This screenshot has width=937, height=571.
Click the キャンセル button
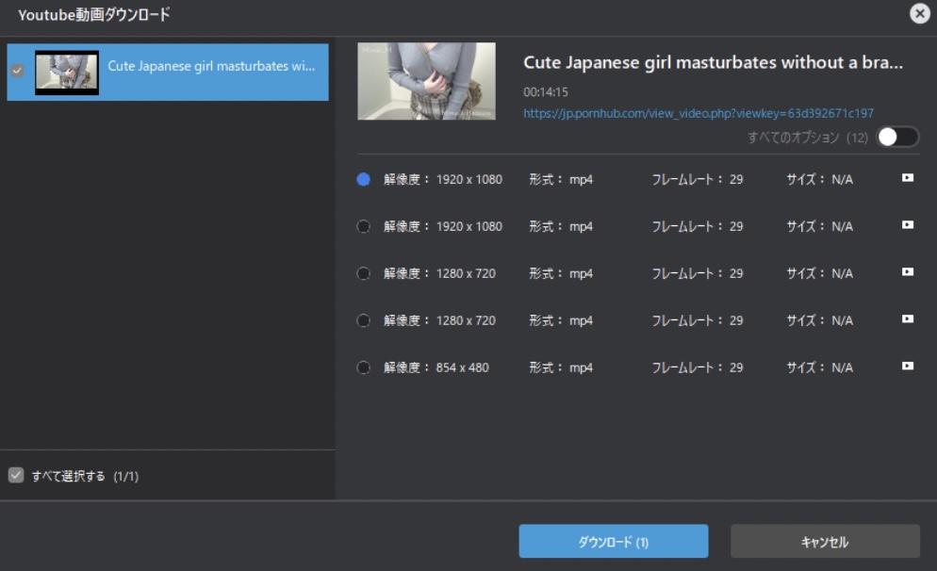[825, 541]
